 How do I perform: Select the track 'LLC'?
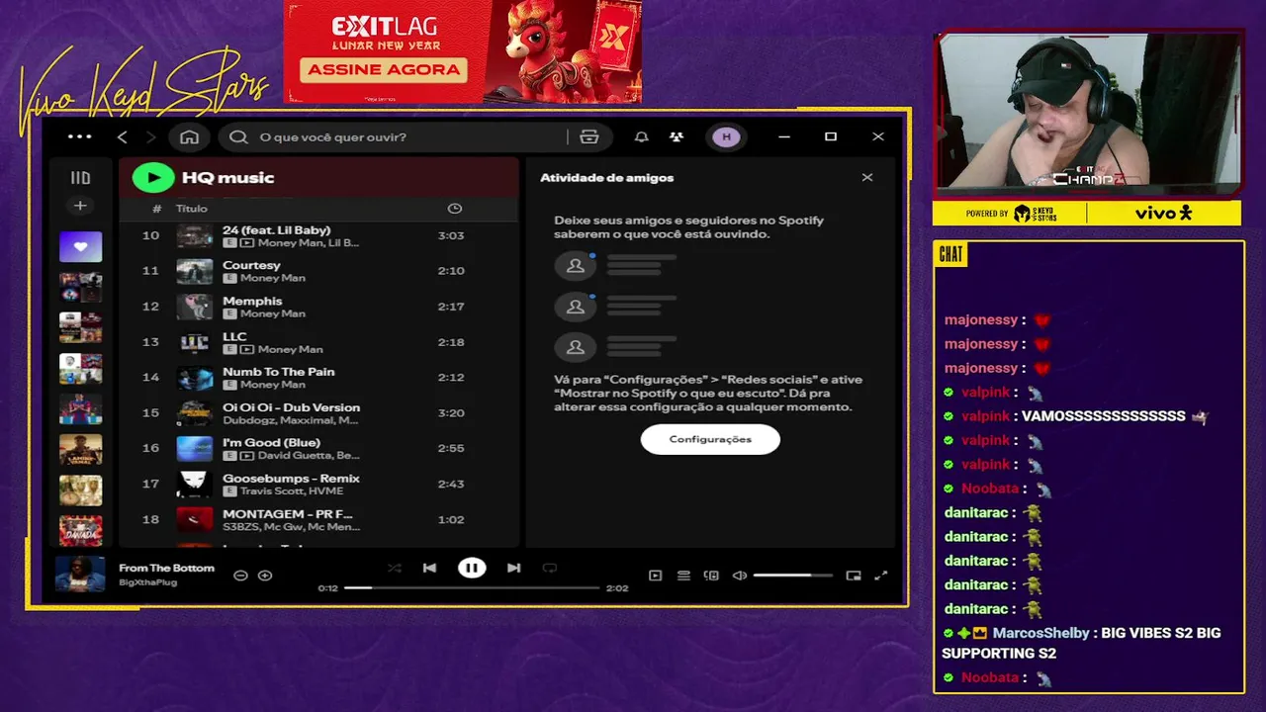coord(318,342)
